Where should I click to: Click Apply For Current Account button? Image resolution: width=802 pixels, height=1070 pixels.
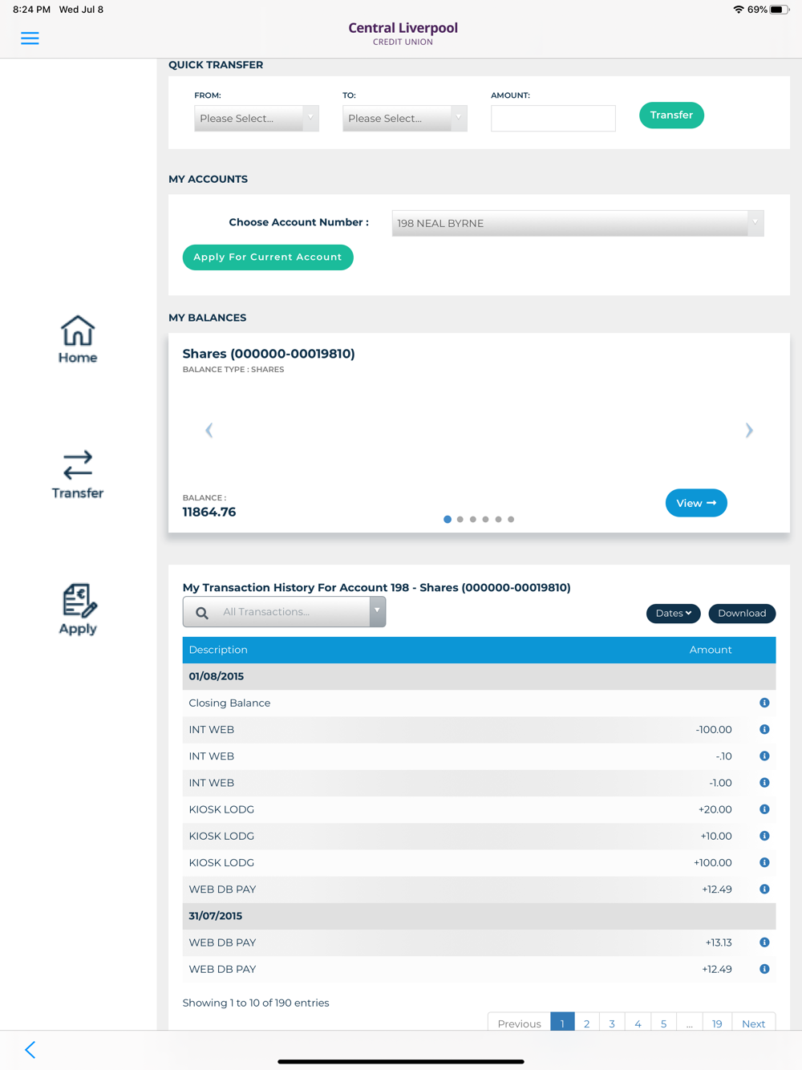268,257
